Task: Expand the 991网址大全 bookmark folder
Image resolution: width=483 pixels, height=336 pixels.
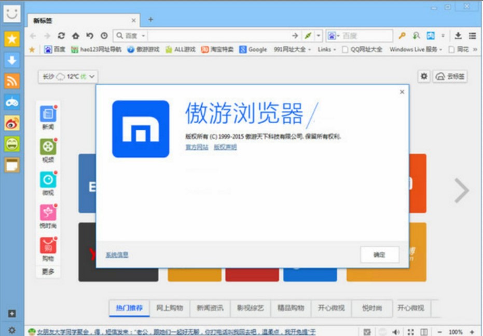Action: click(293, 50)
